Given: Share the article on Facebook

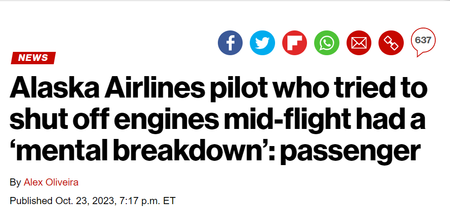Looking at the screenshot, I should tap(230, 43).
